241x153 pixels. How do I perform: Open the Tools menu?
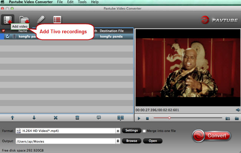tap(82, 2)
